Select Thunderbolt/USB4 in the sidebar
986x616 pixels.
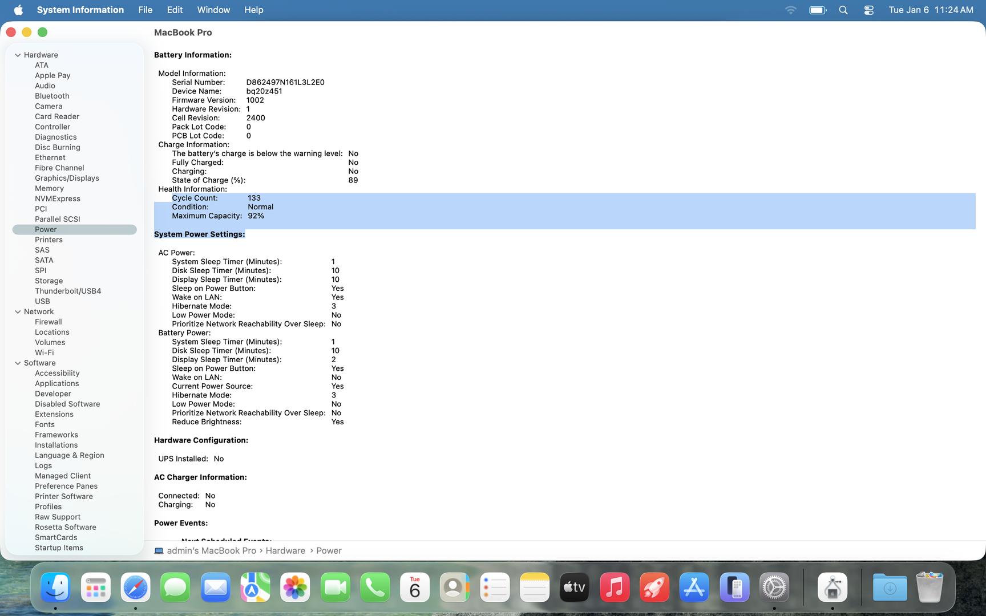tap(68, 291)
